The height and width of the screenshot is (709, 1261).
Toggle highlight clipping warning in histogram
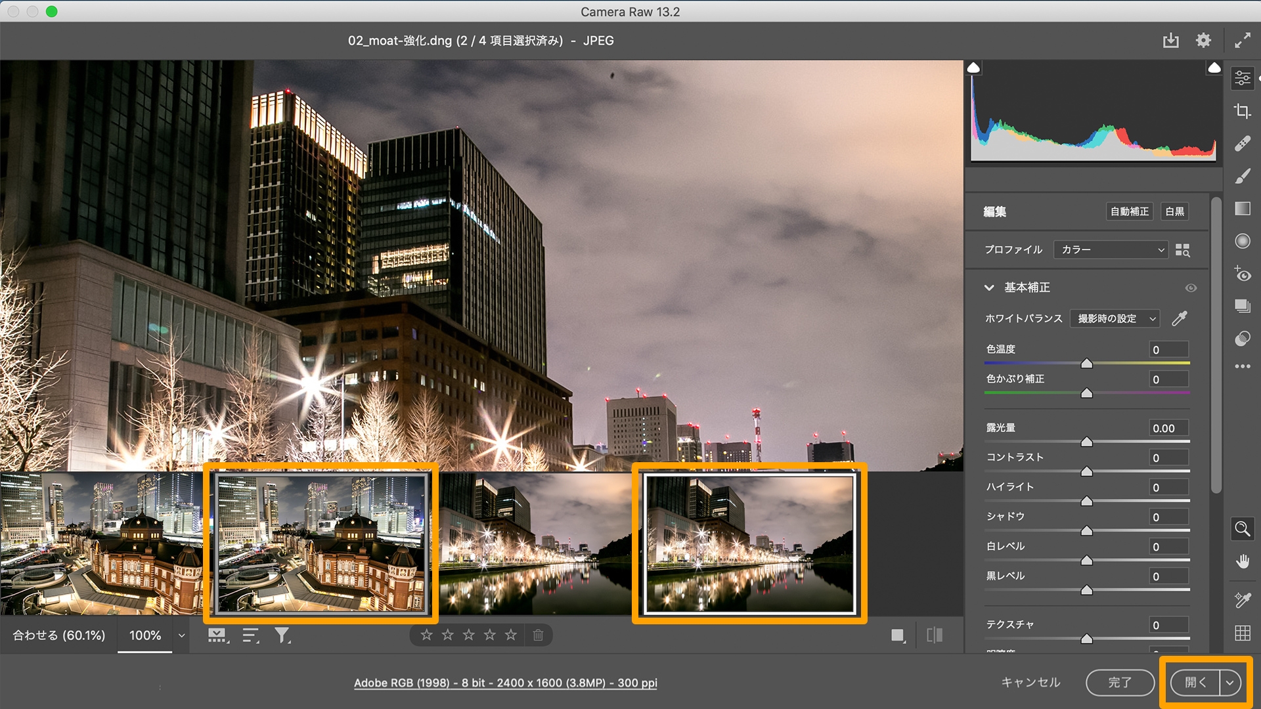[x=1214, y=68]
